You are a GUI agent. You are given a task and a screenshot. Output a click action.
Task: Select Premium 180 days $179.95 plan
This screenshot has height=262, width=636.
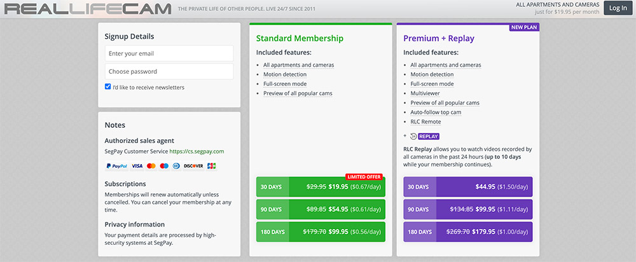(467, 232)
